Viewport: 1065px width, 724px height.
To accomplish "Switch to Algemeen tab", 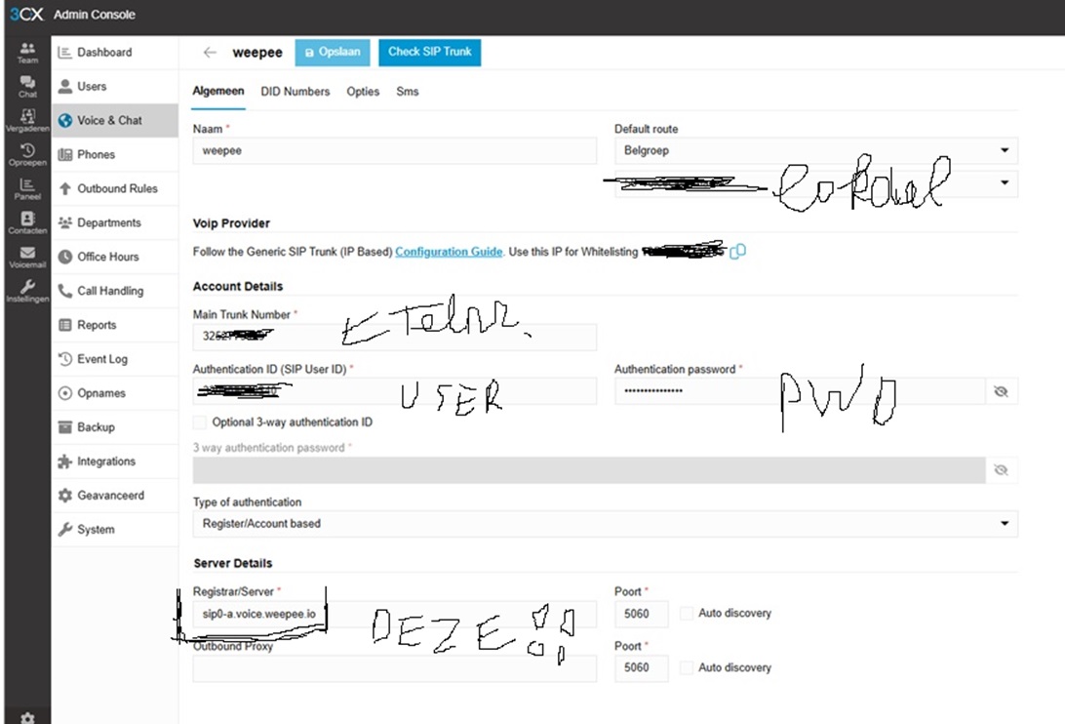I will click(218, 91).
